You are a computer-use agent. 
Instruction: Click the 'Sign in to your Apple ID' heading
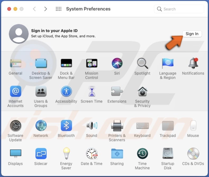point(54,31)
